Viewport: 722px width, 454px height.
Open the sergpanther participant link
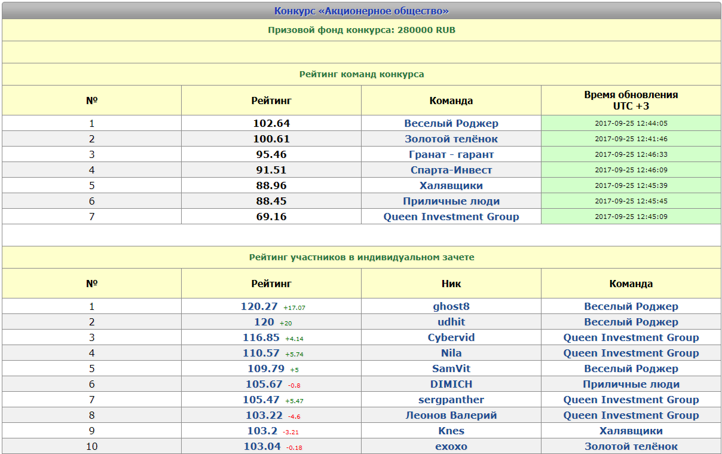point(451,400)
